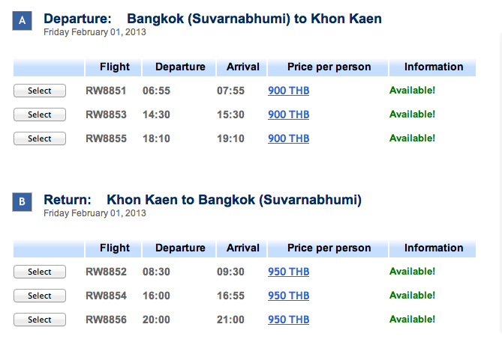
Task: Open 950 THB price for RW8854
Action: pyautogui.click(x=288, y=296)
